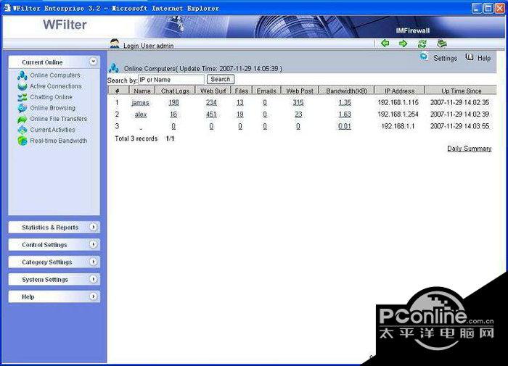Open the Current Online menu header
This screenshot has height=366, width=508.
pyautogui.click(x=54, y=62)
